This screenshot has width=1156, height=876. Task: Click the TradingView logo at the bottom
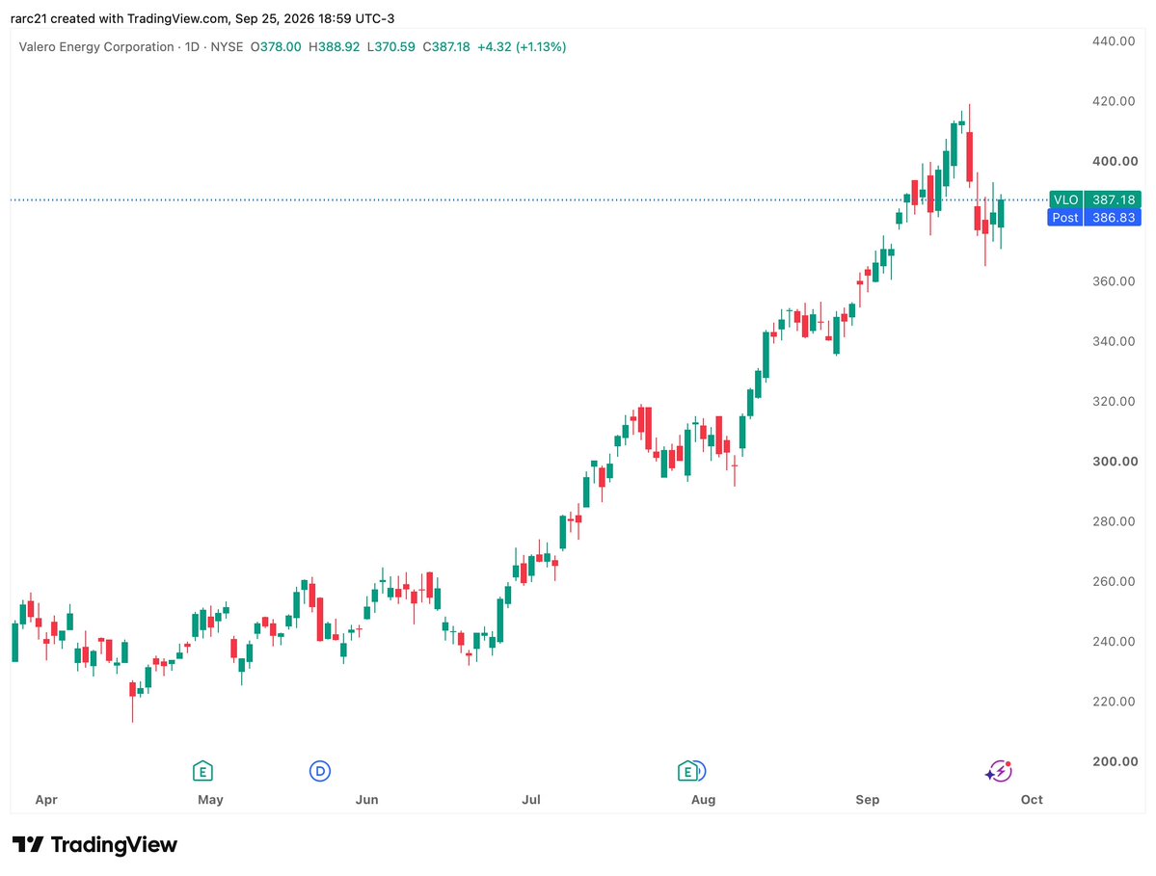(94, 844)
